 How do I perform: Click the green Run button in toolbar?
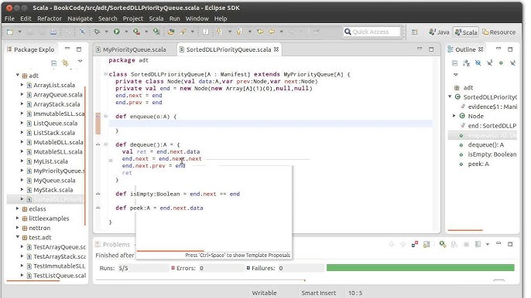click(x=117, y=32)
